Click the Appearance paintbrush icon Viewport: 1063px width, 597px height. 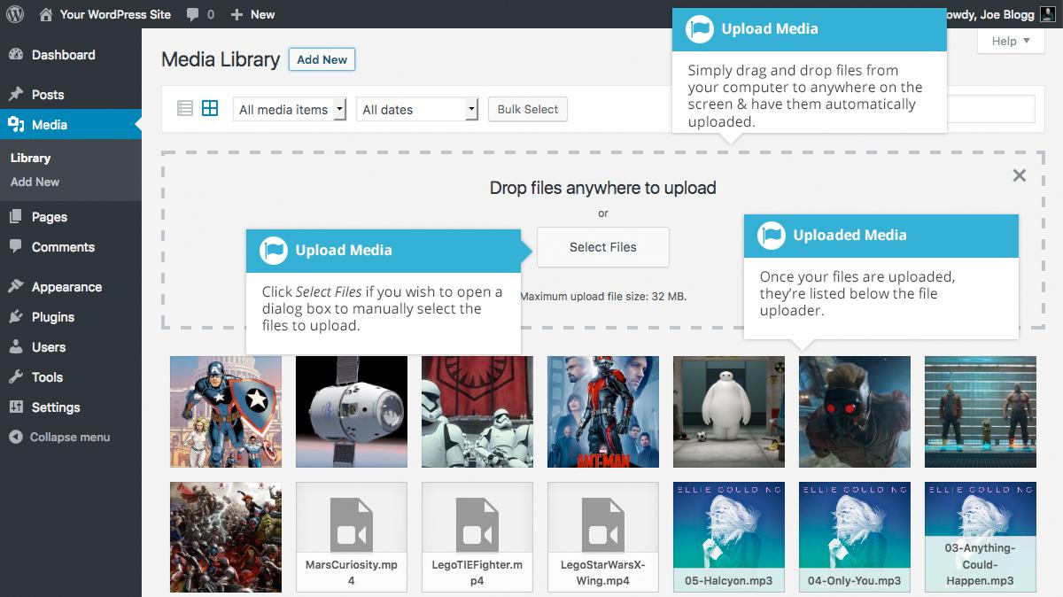click(16, 287)
